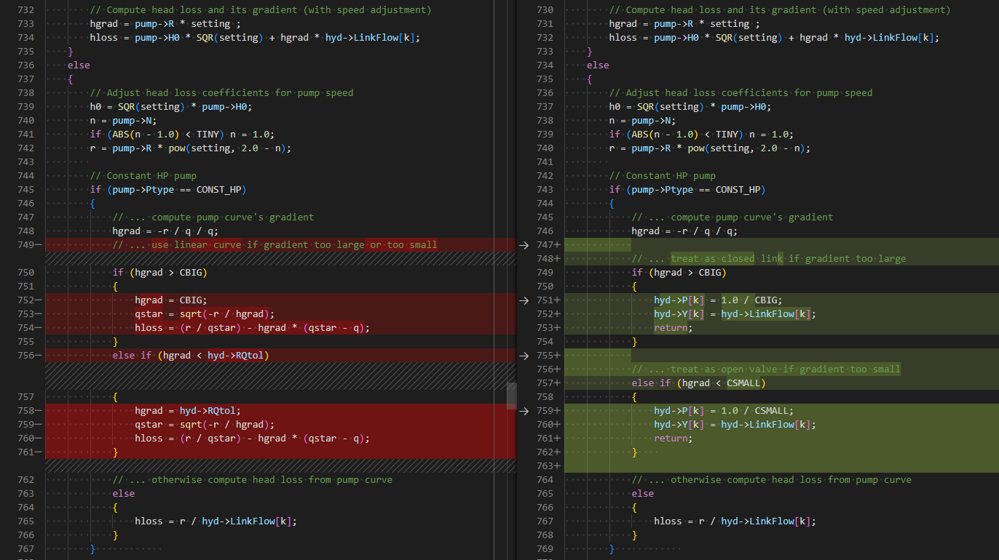Click the diff overview scrollbar thumb between panes
999x560 pixels.
511,396
